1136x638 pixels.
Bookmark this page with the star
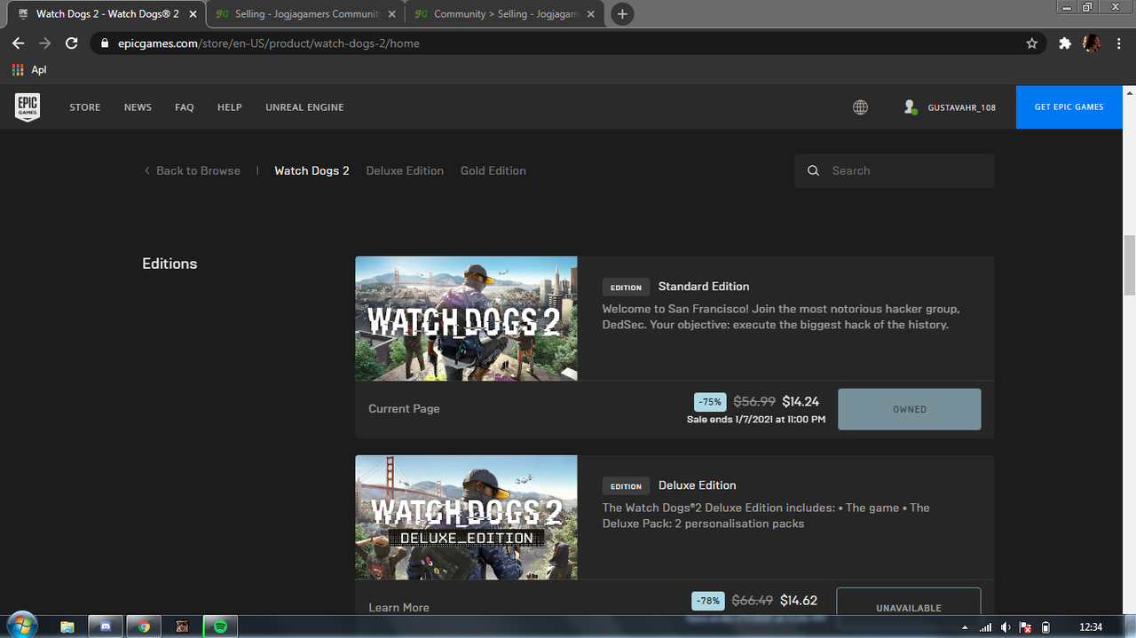tap(1031, 43)
